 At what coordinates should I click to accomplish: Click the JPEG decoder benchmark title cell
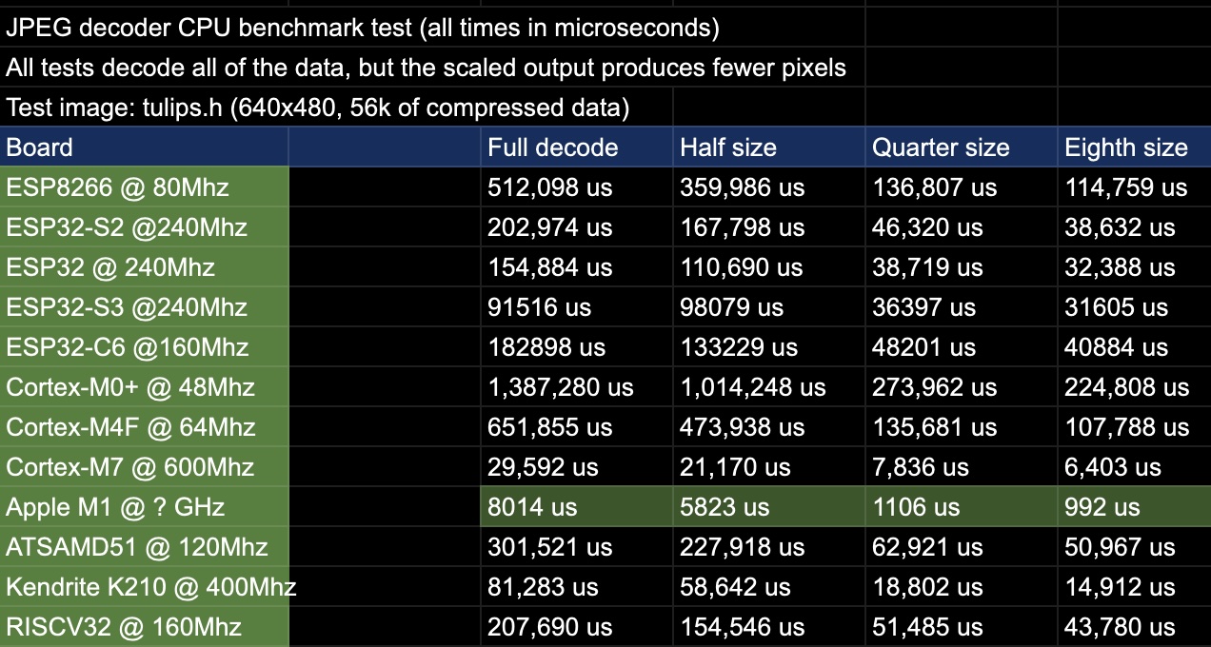362,28
